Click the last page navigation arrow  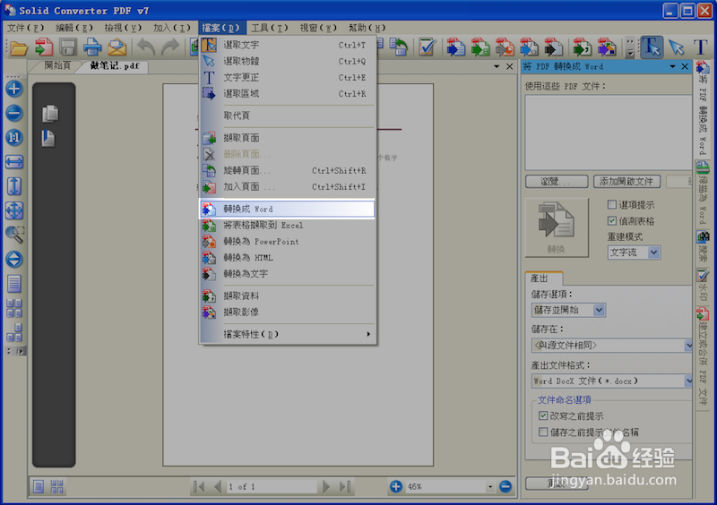click(x=345, y=487)
